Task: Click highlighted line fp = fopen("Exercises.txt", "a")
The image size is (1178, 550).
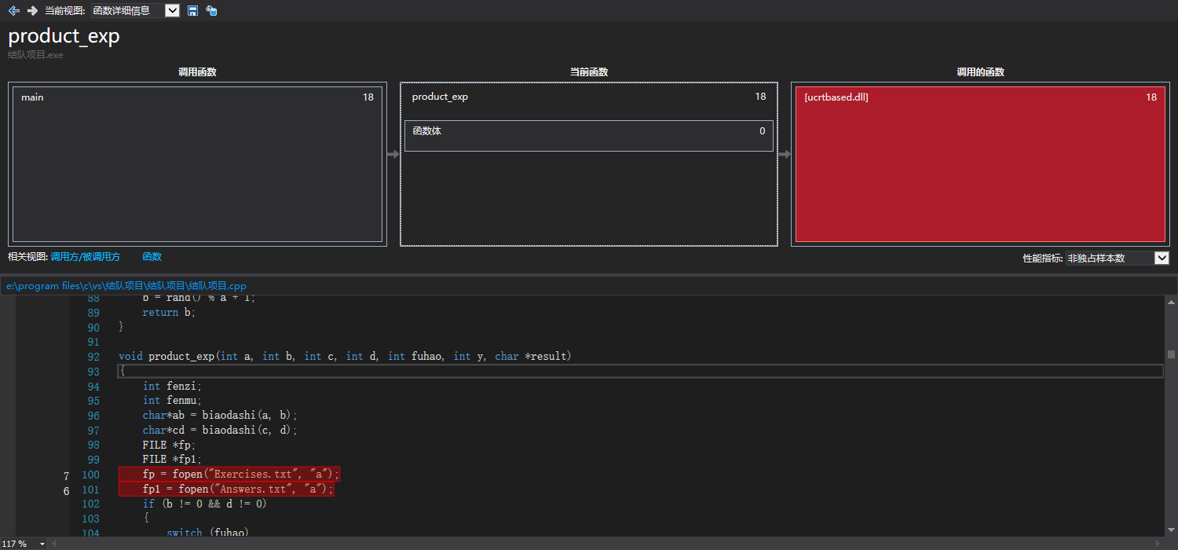Action: click(229, 475)
